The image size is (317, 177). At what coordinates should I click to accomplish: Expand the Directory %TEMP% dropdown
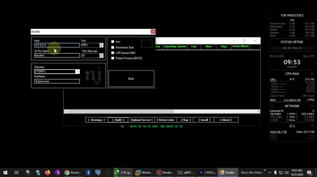tap(78, 72)
